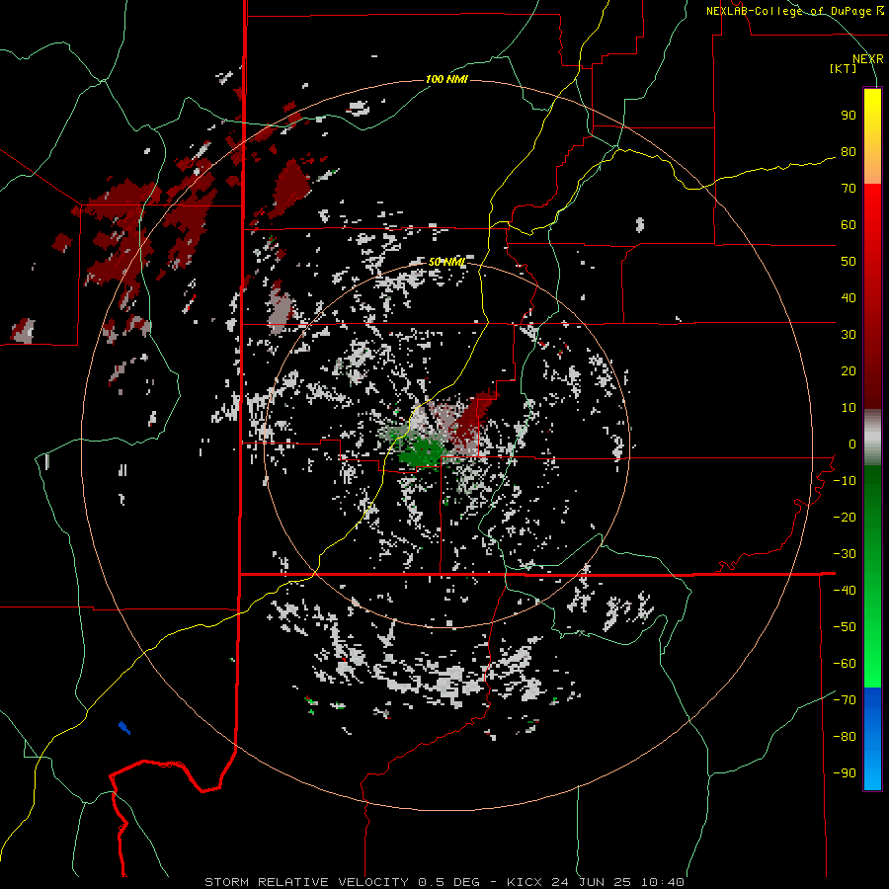Select the 50 NMI range ring label
889x889 pixels.
coord(446,262)
